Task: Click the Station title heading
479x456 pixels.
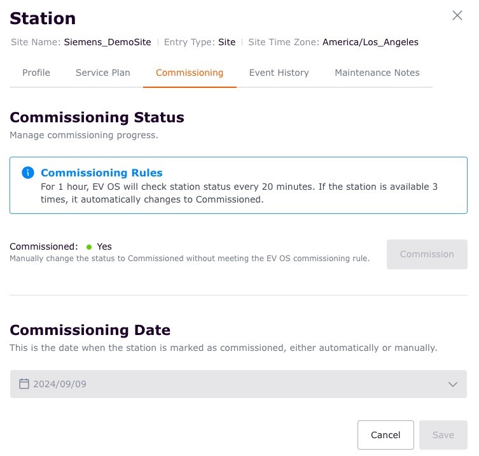Action: pyautogui.click(x=43, y=18)
